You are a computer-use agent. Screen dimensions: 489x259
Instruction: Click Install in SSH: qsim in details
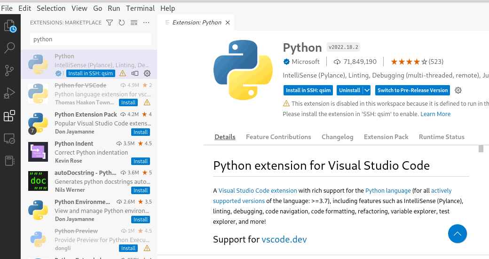(x=308, y=90)
